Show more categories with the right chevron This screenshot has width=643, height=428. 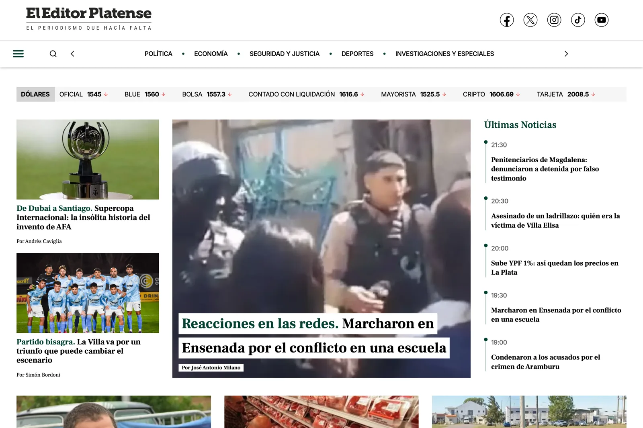[566, 54]
